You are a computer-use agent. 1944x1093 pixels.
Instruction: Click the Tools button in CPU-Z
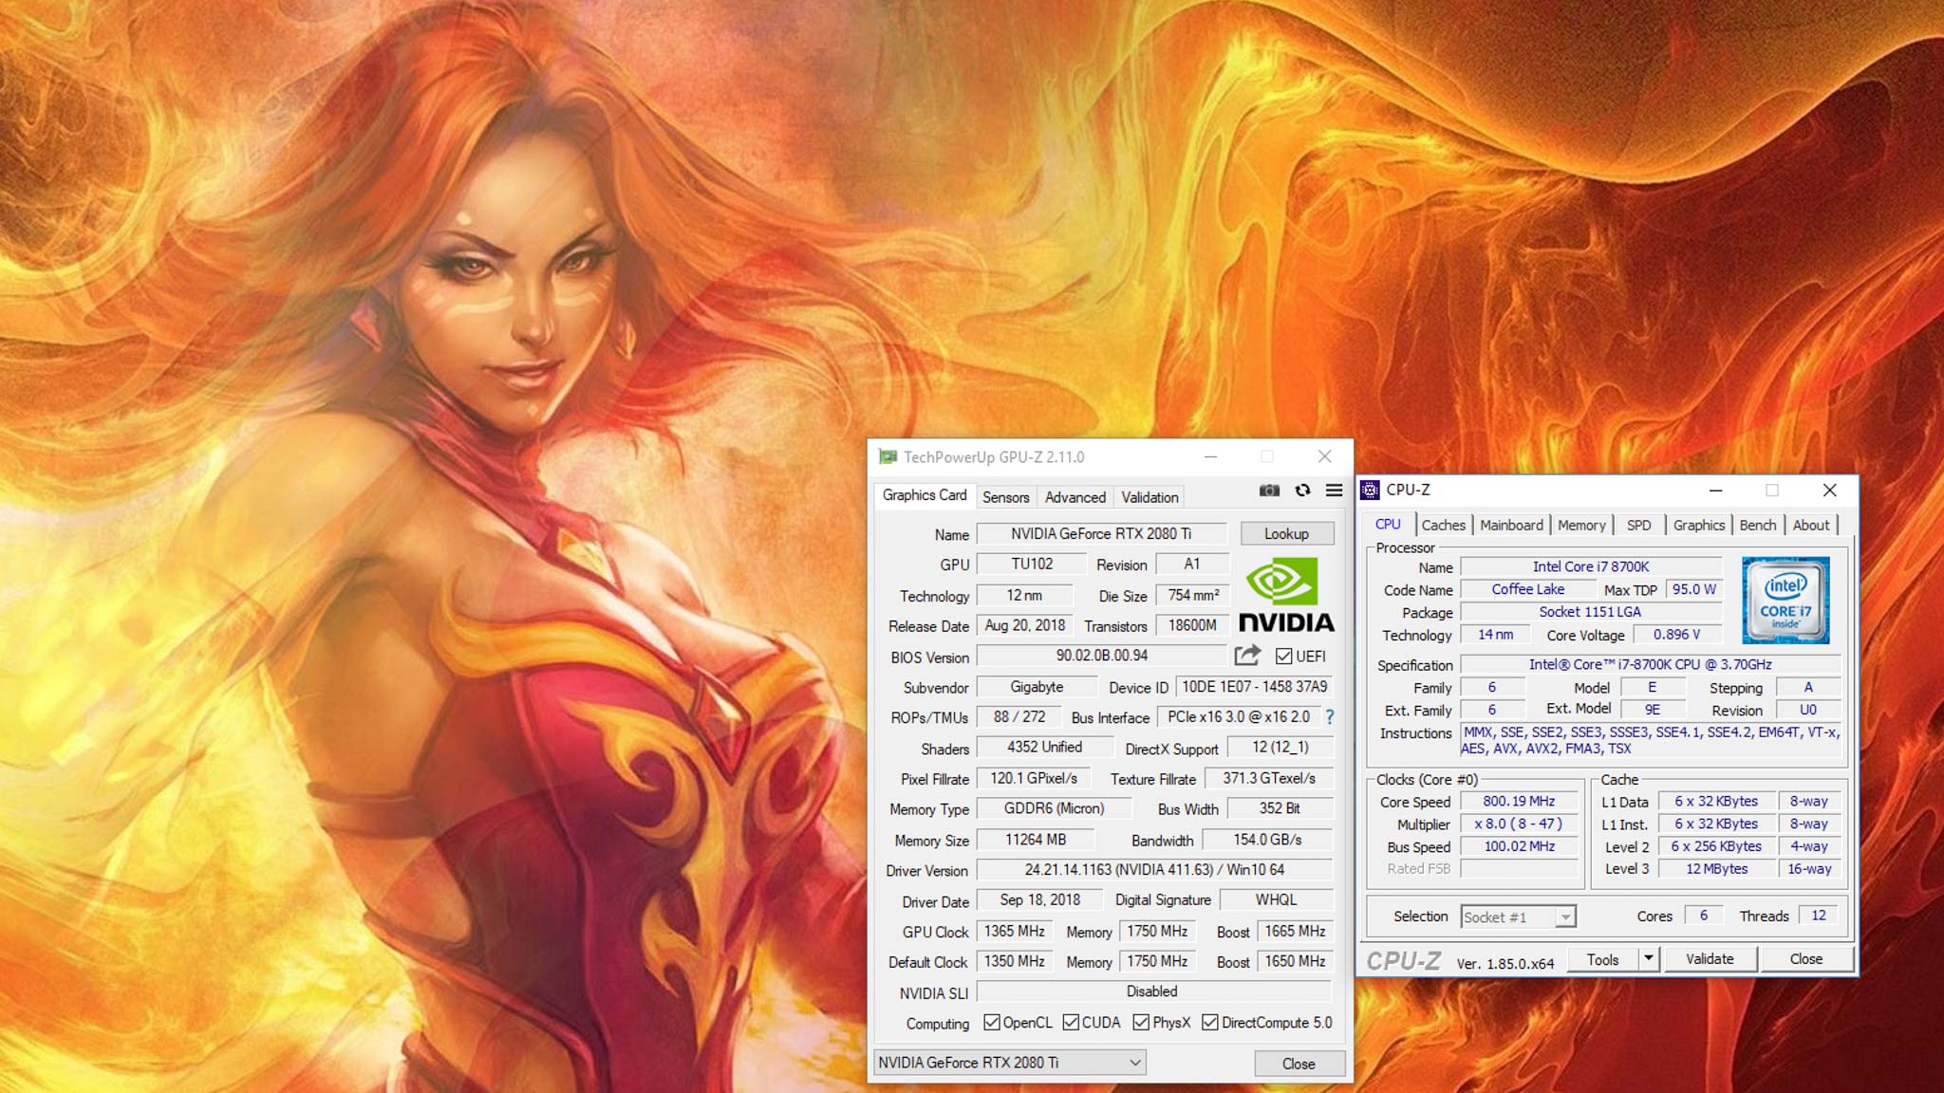click(1602, 959)
